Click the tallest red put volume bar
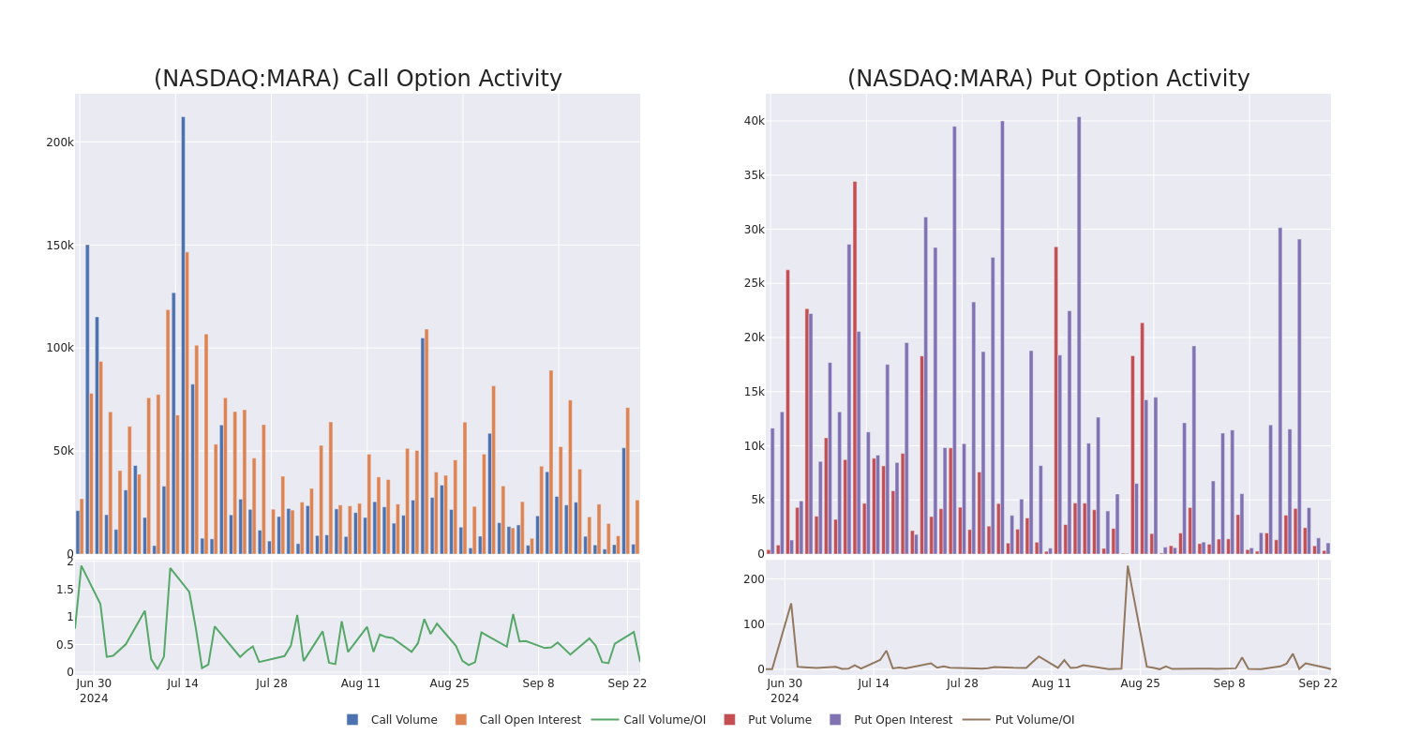 855,367
